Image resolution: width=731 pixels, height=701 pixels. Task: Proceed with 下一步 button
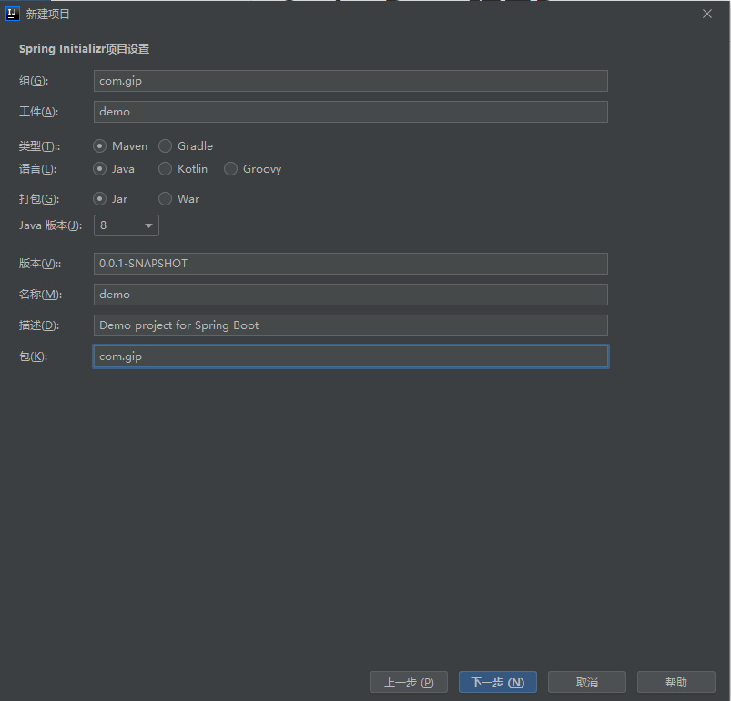pyautogui.click(x=497, y=682)
